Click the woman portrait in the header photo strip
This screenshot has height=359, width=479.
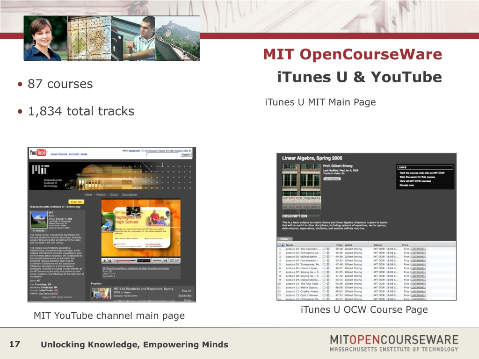[x=45, y=38]
